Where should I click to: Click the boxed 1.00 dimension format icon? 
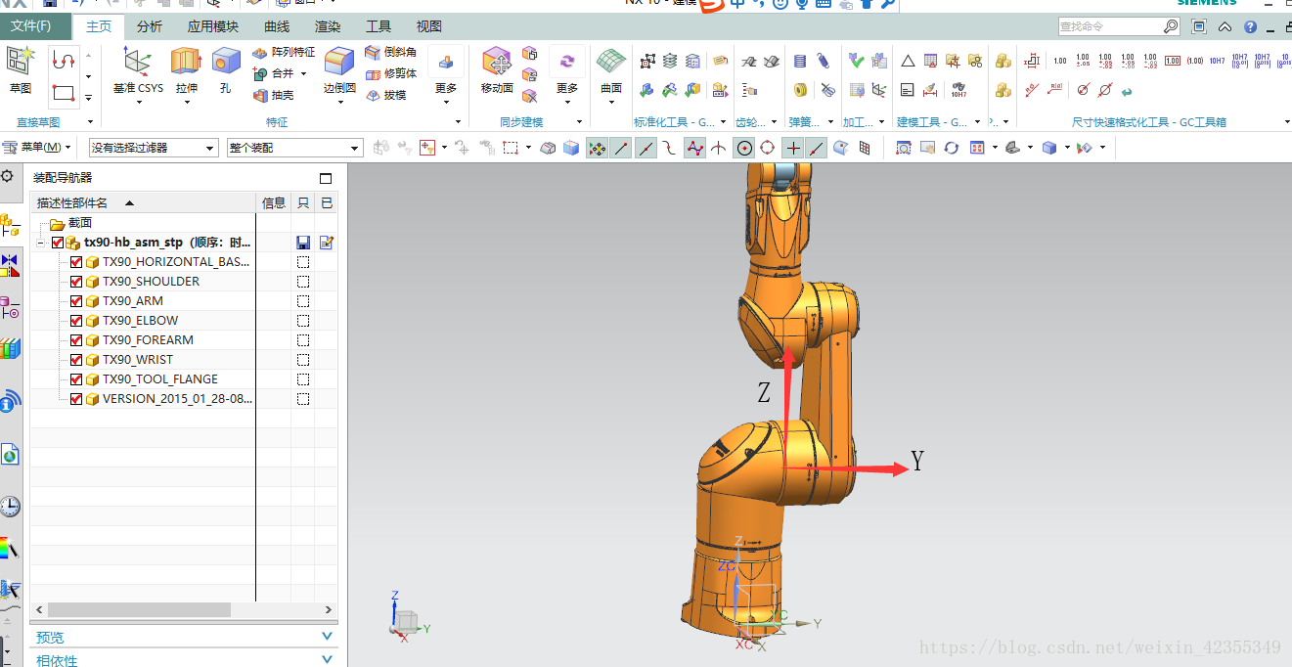point(1173,62)
